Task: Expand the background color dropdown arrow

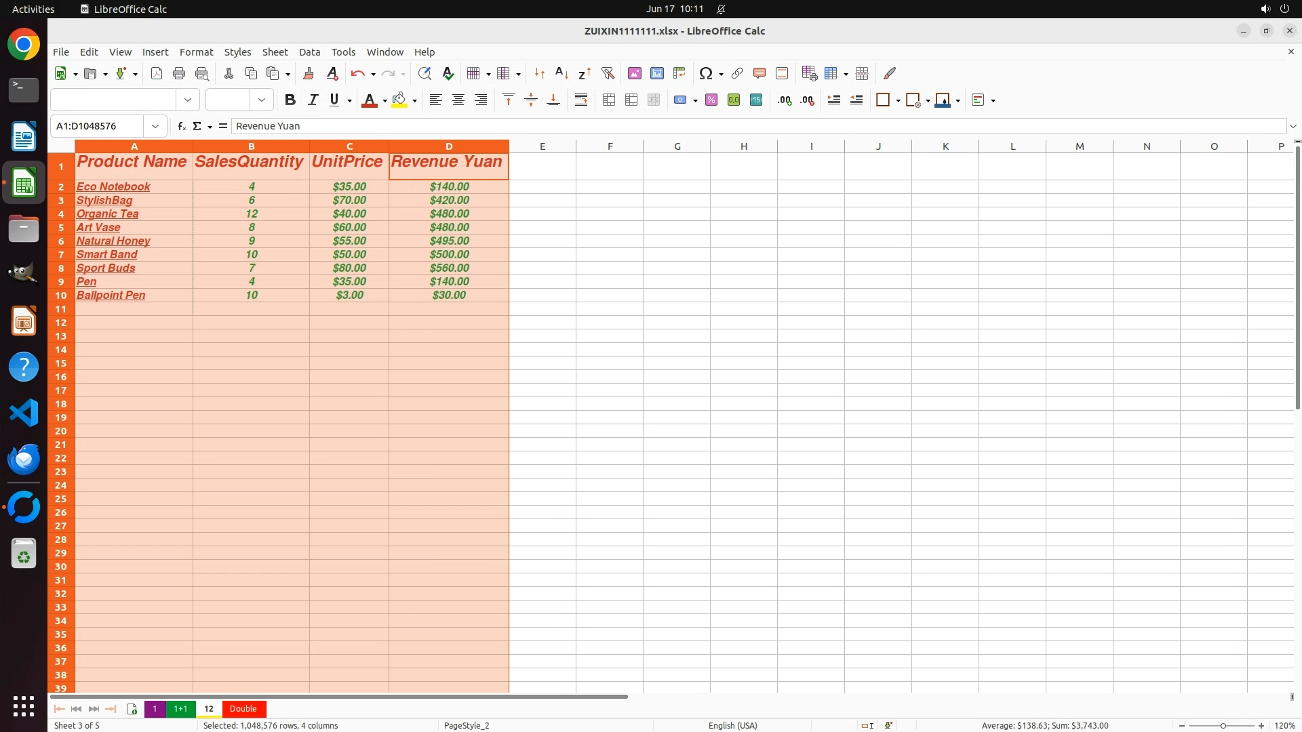Action: (415, 101)
